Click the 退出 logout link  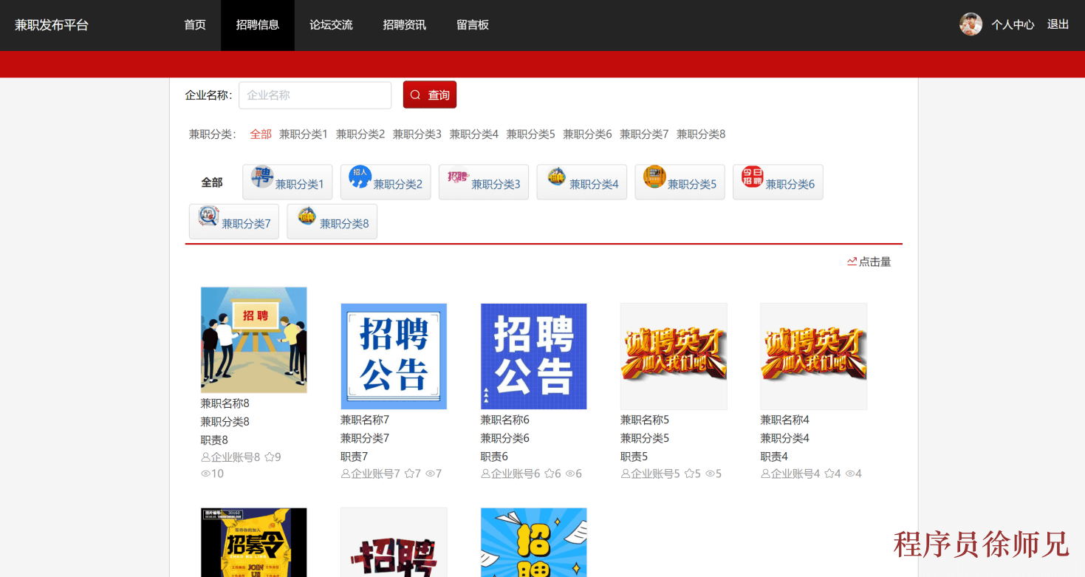point(1057,24)
